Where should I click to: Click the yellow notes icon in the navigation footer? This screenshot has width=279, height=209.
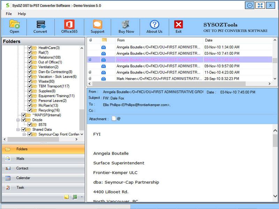tap(66, 197)
